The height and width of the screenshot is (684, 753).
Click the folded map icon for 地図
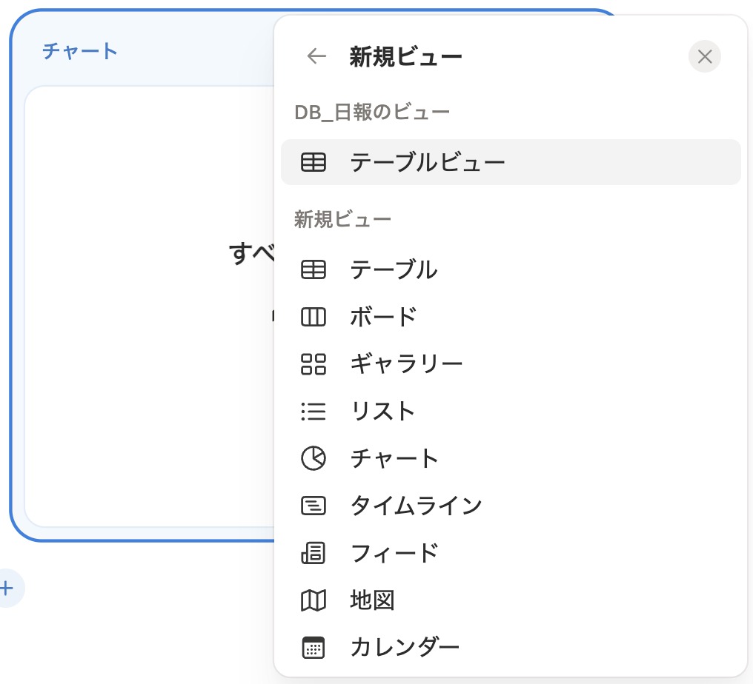(x=314, y=600)
